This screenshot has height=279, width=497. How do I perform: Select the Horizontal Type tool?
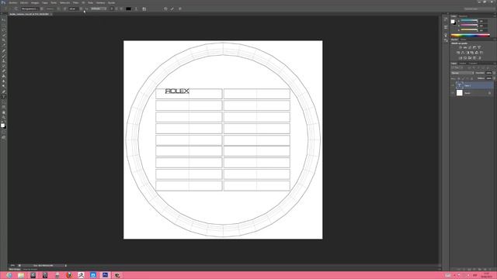pyautogui.click(x=4, y=97)
